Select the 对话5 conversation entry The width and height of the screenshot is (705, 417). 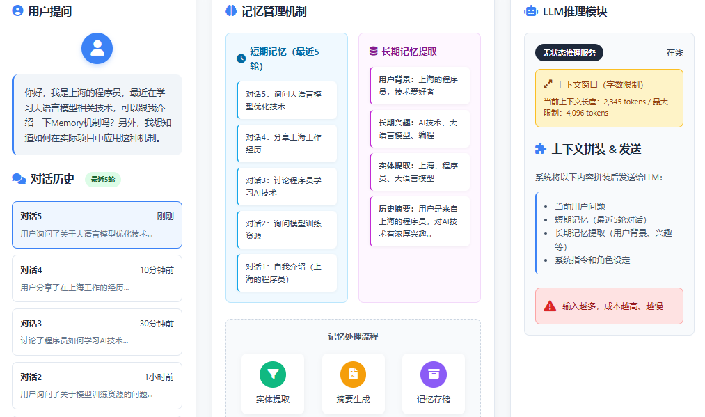coord(97,224)
